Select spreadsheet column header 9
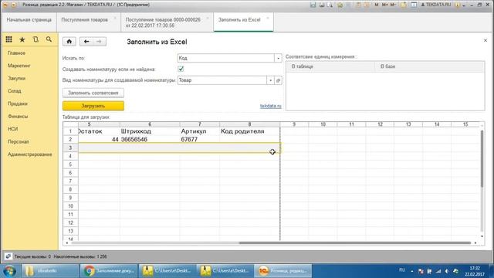Image resolution: width=494 pixels, height=278 pixels. (x=294, y=124)
